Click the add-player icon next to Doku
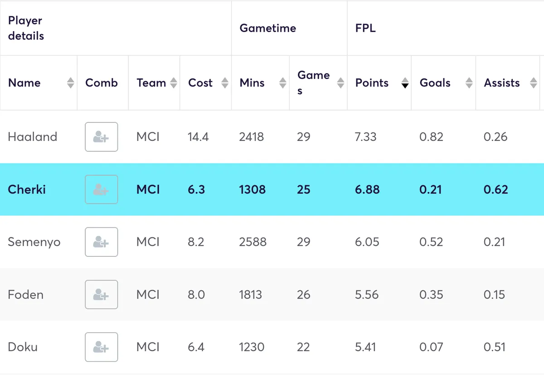 [x=101, y=347]
